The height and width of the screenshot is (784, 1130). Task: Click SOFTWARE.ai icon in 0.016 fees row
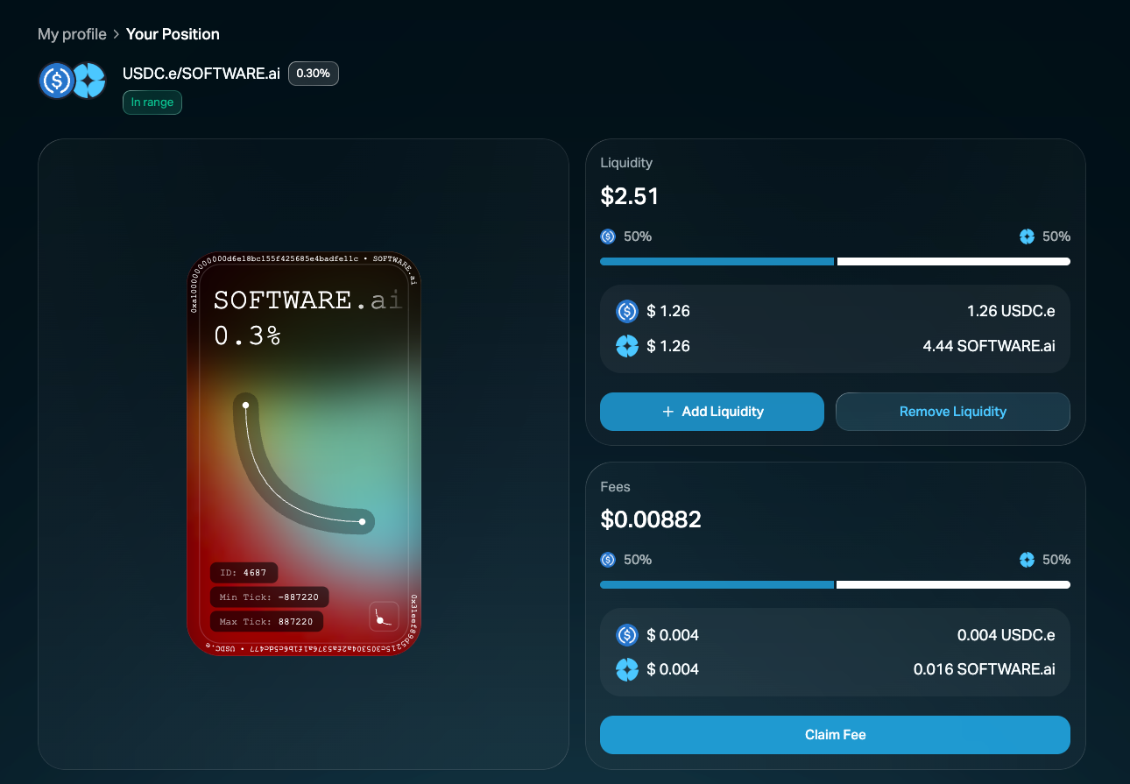(x=627, y=670)
